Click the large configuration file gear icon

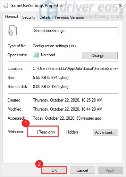pos(12,31)
